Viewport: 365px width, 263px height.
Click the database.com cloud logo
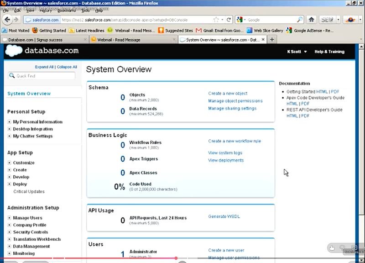(x=14, y=51)
